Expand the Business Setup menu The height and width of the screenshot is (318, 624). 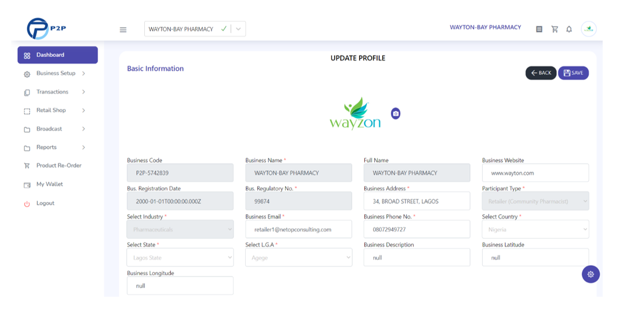click(54, 73)
